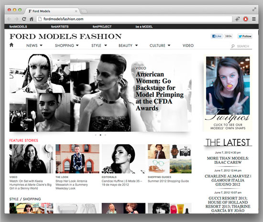Open Gucci Resort 2013 article

click(228, 204)
